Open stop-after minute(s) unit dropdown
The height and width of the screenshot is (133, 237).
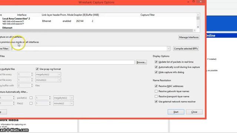pyautogui.click(x=63, y=103)
